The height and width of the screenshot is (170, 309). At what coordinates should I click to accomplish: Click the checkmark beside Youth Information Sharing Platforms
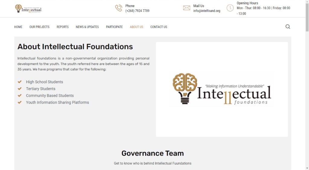tap(20, 102)
